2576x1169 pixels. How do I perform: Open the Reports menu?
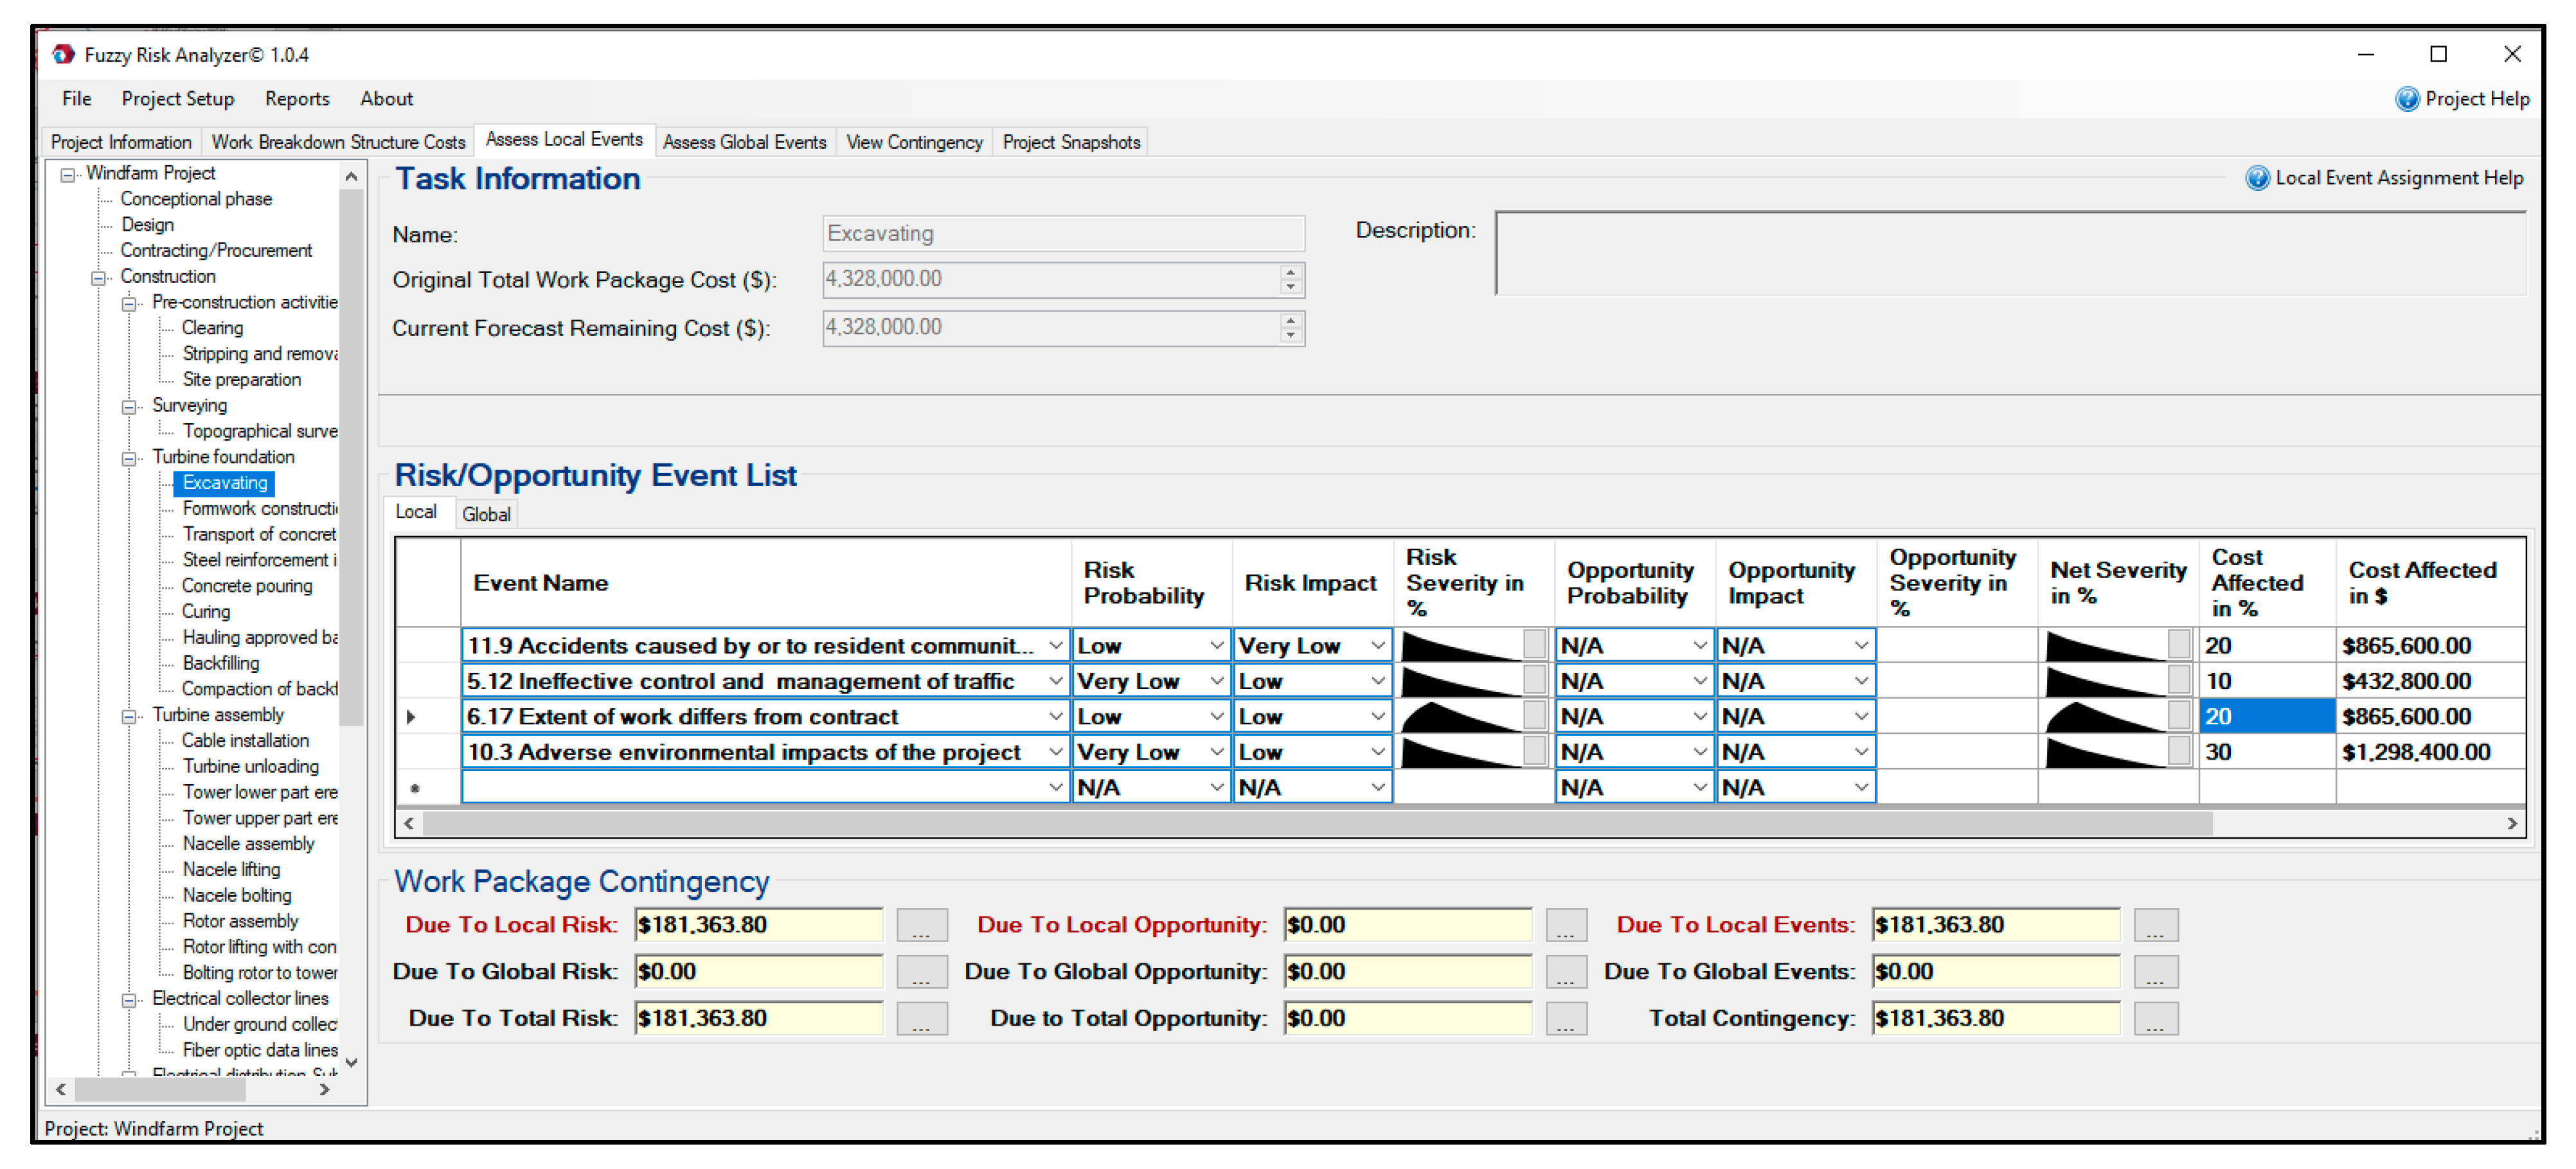click(x=297, y=99)
